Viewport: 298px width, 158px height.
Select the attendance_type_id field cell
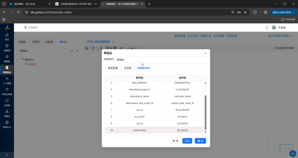(139, 90)
